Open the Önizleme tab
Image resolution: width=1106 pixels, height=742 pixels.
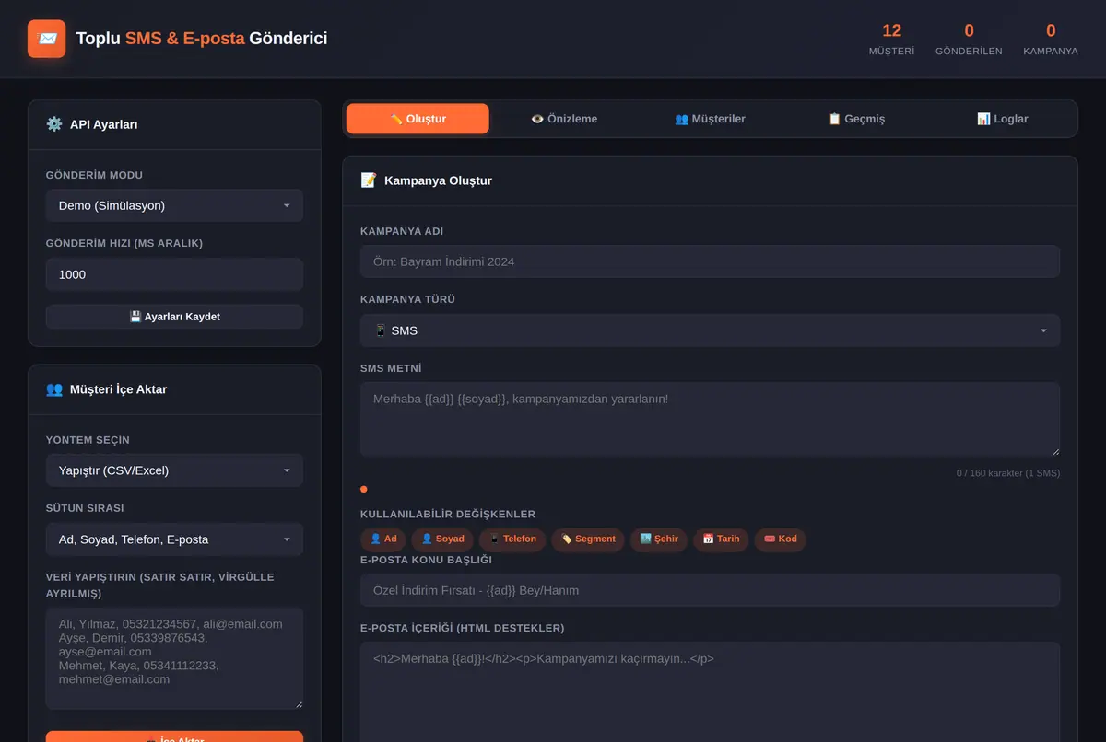564,119
